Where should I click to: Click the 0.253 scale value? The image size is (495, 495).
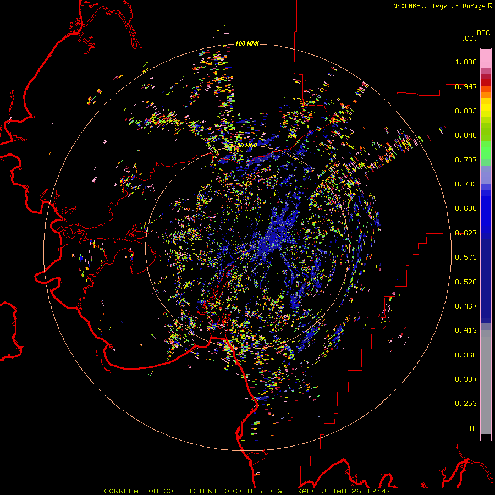coord(466,404)
